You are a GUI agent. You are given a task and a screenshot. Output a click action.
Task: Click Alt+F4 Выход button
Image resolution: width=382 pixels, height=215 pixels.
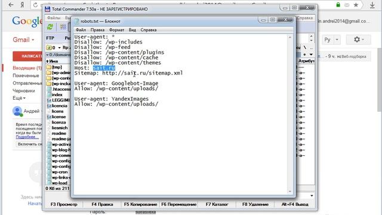pyautogui.click(x=295, y=204)
